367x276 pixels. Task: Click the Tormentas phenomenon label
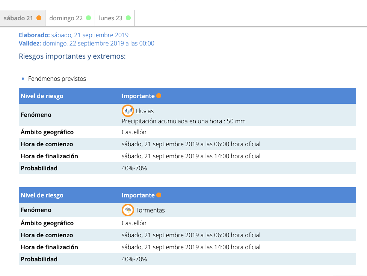pos(150,210)
